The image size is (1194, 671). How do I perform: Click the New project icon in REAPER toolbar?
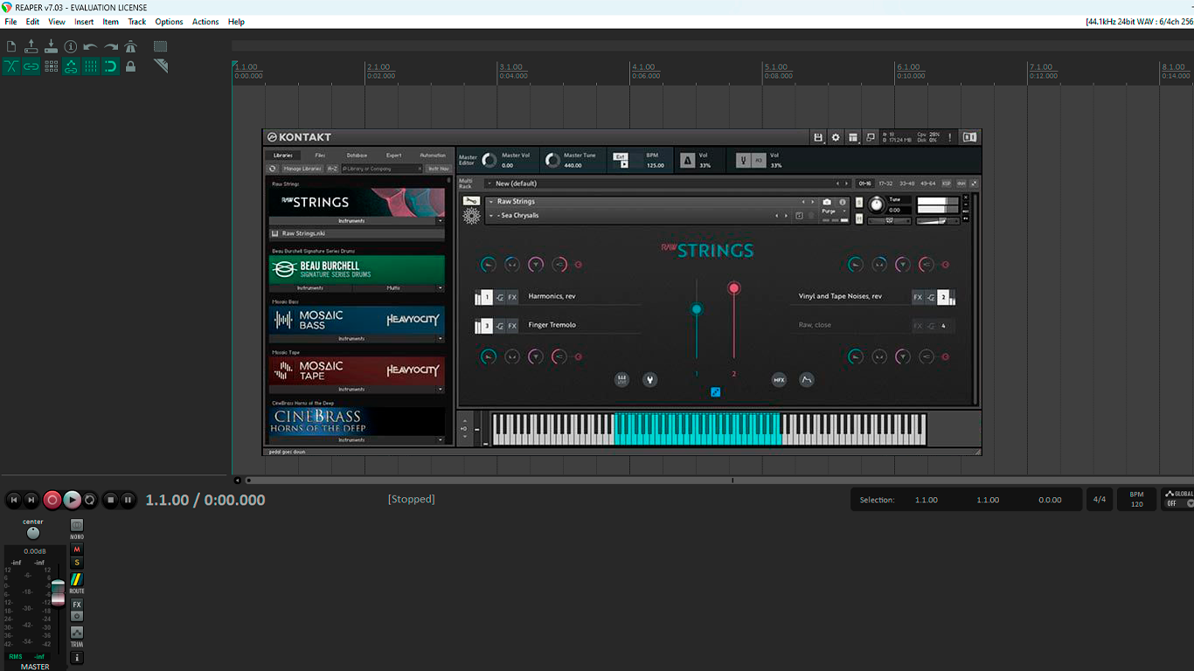[x=11, y=46]
